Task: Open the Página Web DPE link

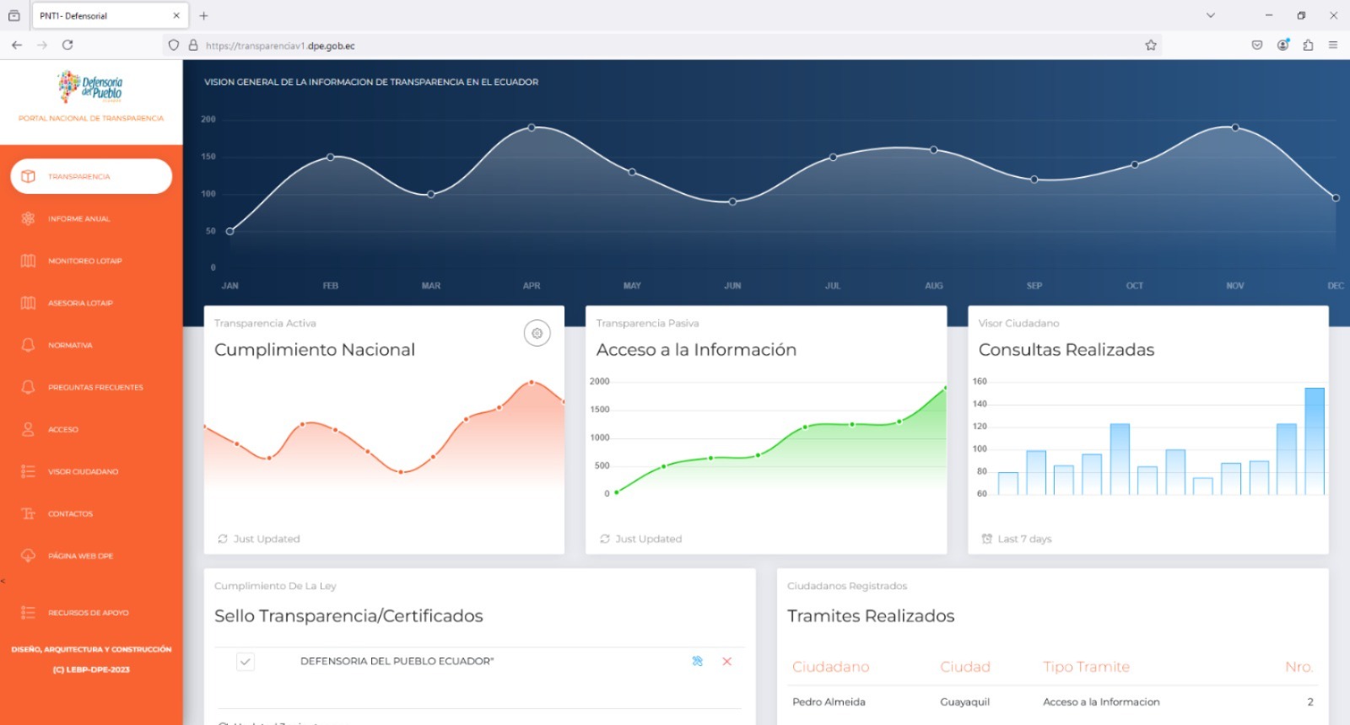Action: click(x=80, y=556)
